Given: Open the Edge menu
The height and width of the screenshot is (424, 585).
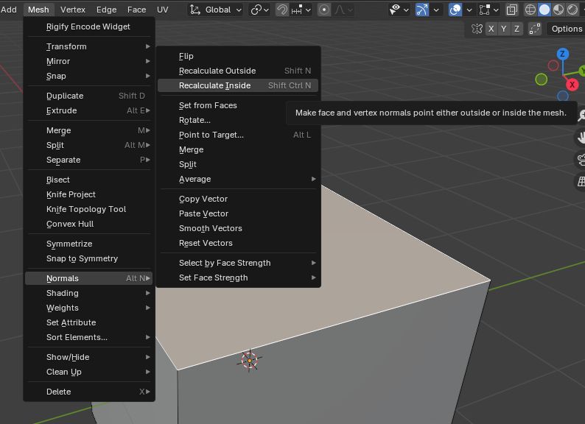Looking at the screenshot, I should coord(106,10).
